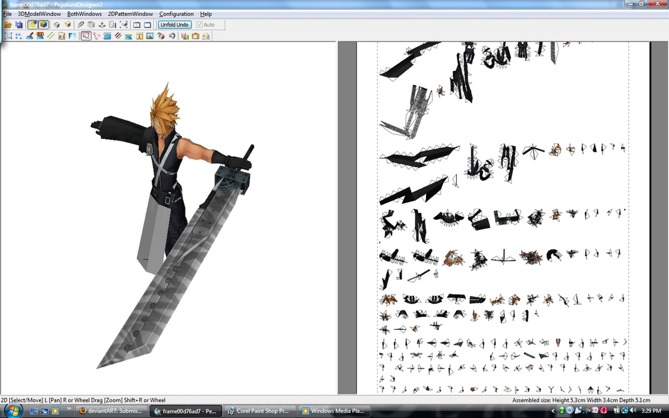The width and height of the screenshot is (669, 418).
Task: Click the Open file folder icon
Action: [8, 25]
